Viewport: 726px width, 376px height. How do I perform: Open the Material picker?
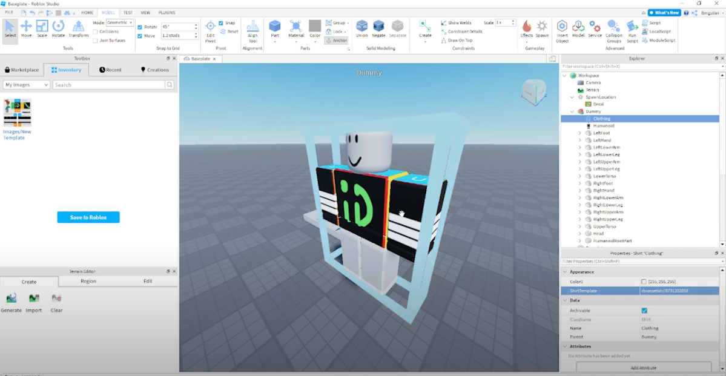tap(295, 28)
